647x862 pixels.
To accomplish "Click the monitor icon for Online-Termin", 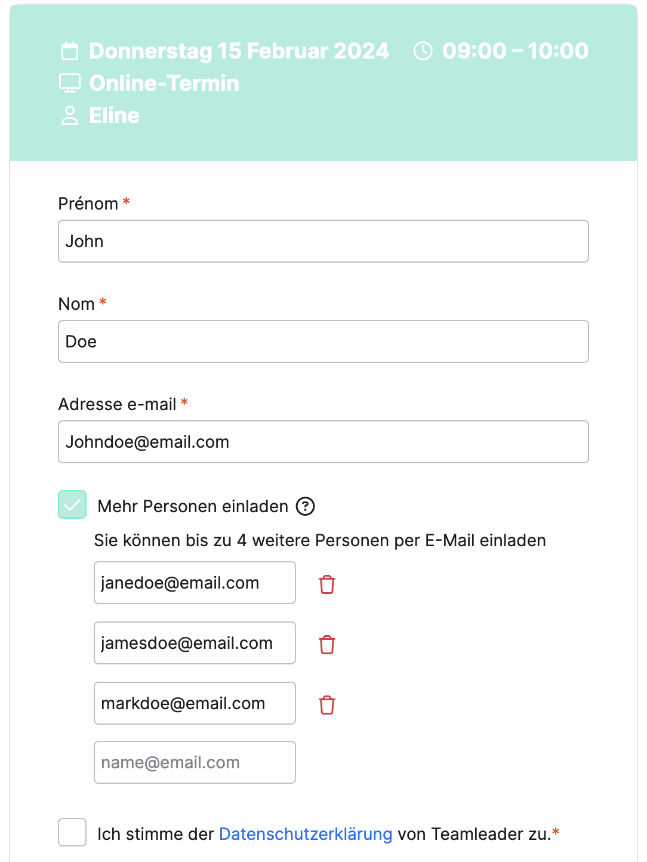I will [x=70, y=84].
